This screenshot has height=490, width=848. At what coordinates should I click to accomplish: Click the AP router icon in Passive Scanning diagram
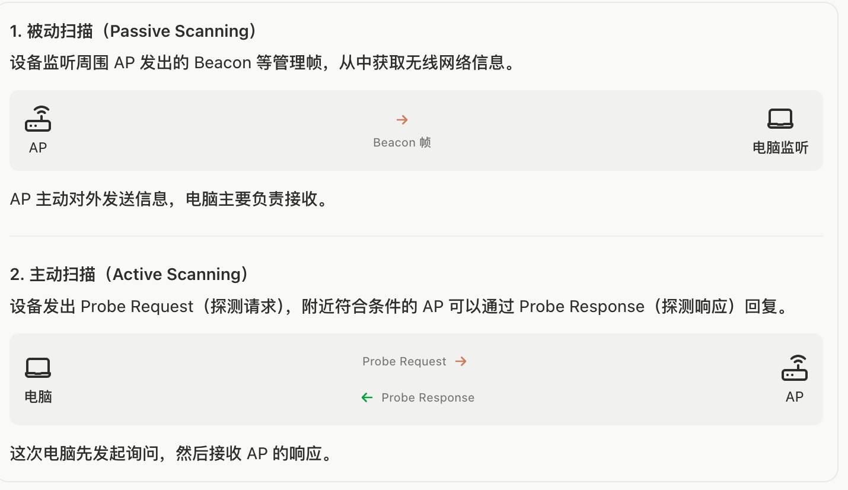click(38, 119)
